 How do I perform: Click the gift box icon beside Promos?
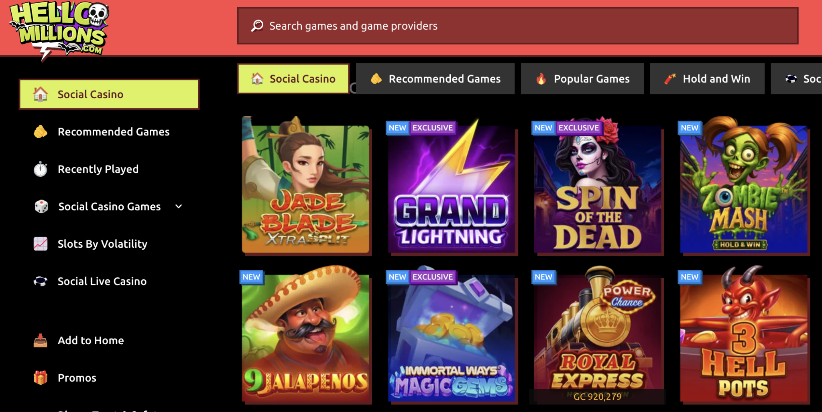click(x=41, y=378)
